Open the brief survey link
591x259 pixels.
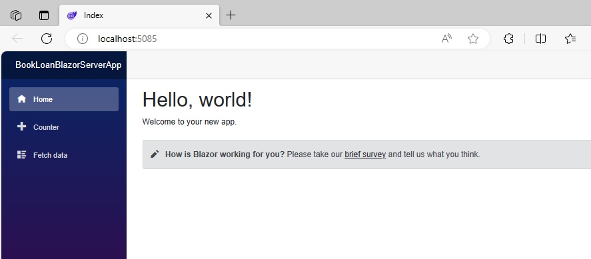click(x=365, y=154)
